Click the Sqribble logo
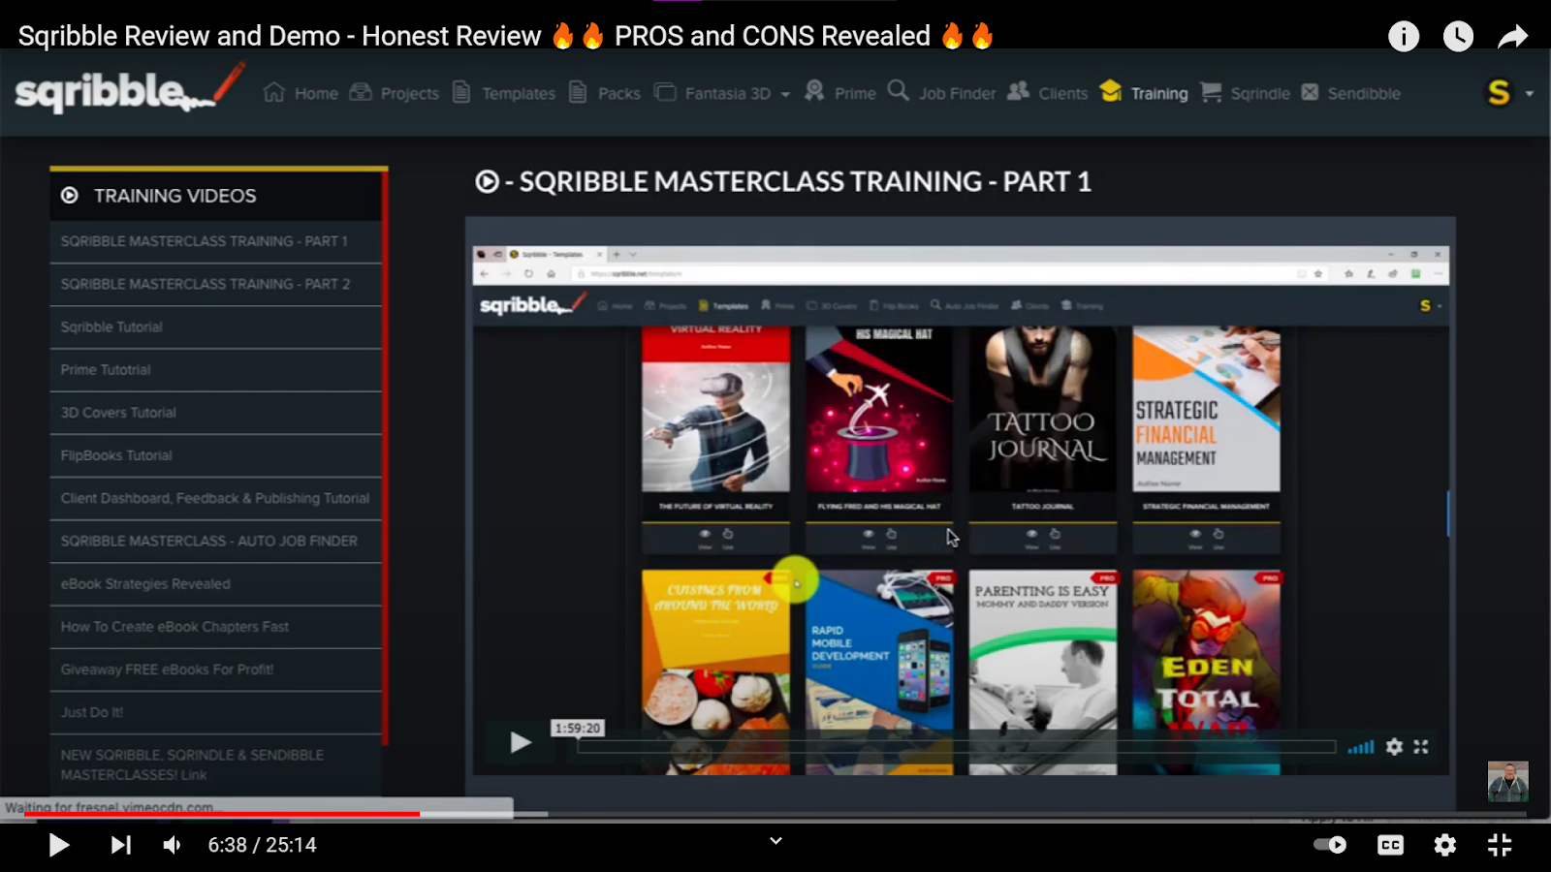 coord(130,88)
